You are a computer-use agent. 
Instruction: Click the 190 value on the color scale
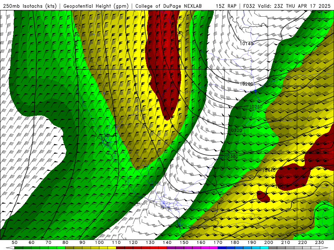[252, 242]
